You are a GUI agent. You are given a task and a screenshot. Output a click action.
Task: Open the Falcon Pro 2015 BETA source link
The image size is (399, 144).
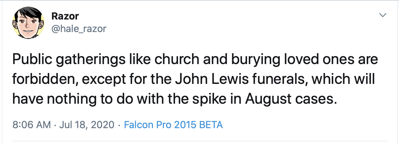173,125
